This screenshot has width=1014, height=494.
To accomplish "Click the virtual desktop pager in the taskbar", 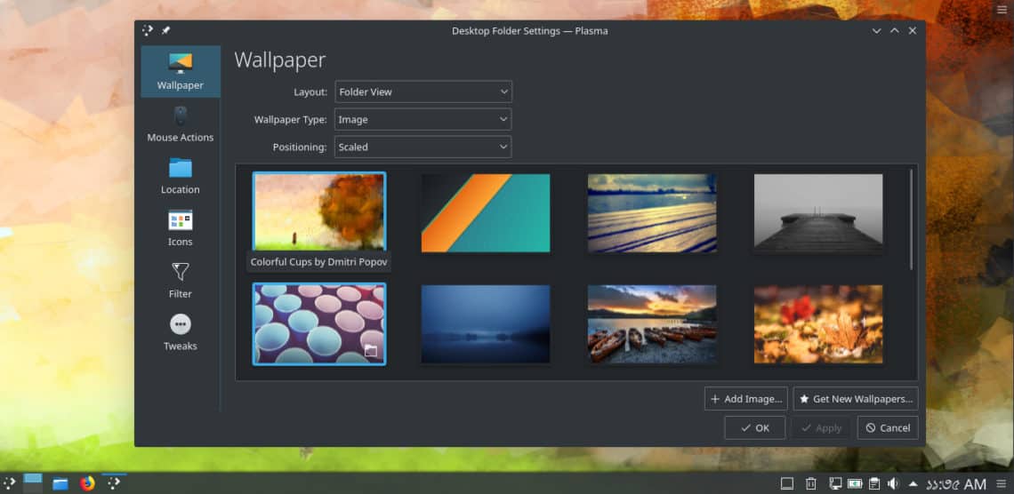I will [x=32, y=483].
